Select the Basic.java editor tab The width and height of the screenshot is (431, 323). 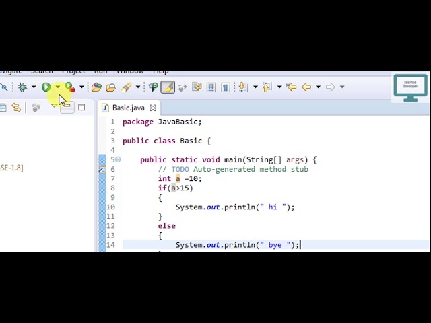click(129, 108)
